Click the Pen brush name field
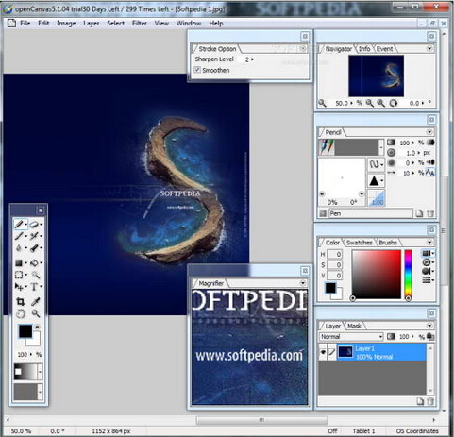The width and height of the screenshot is (454, 437). [x=371, y=213]
